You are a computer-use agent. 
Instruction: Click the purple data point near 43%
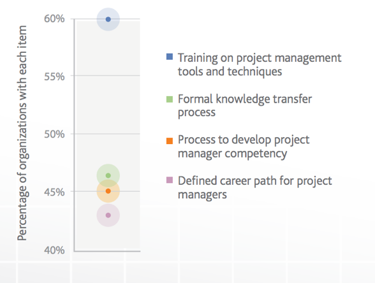click(108, 215)
